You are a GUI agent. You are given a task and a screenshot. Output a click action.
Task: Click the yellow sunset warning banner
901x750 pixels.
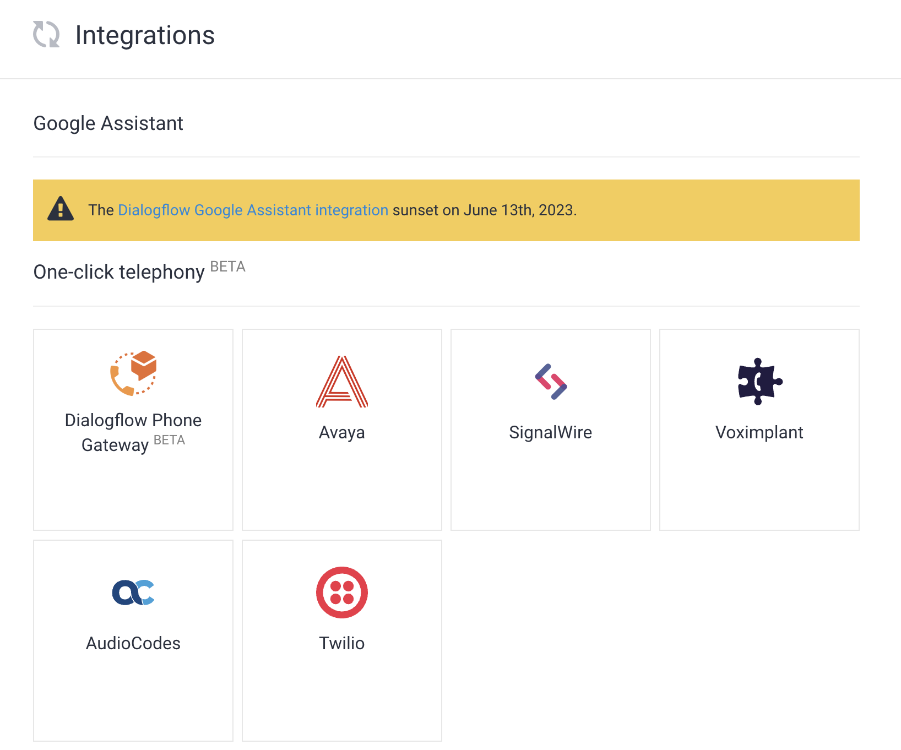point(449,210)
